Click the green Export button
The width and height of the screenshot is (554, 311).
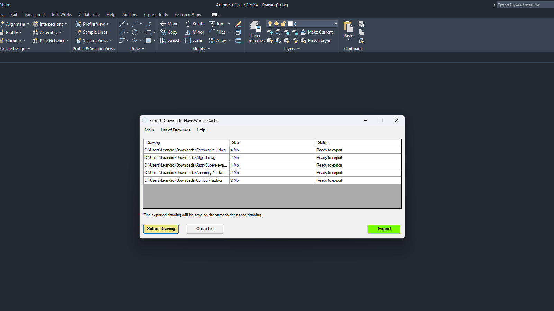point(384,229)
